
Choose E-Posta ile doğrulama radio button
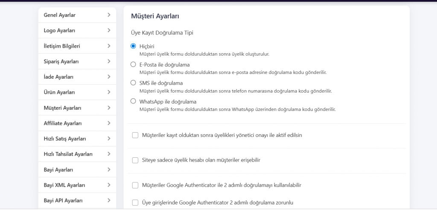[133, 65]
